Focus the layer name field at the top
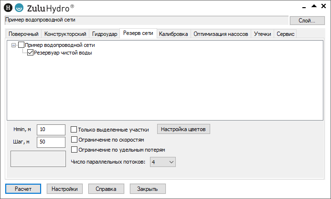331x199 pixels. coord(147,20)
